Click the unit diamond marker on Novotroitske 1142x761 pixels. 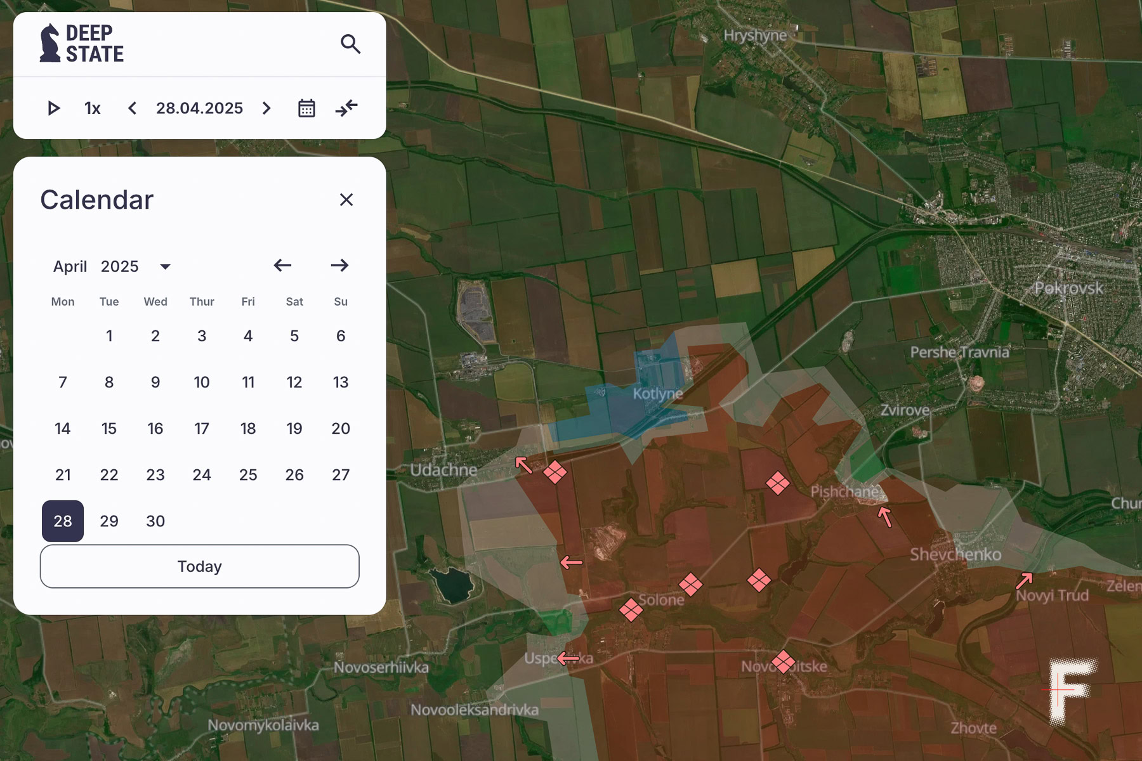tap(784, 662)
